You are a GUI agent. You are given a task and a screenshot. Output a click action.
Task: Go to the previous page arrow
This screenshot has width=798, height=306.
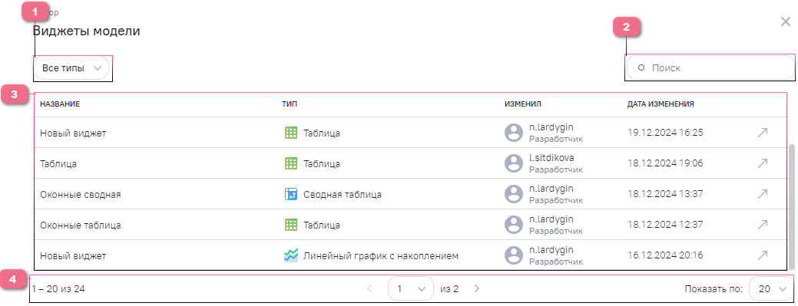click(370, 288)
